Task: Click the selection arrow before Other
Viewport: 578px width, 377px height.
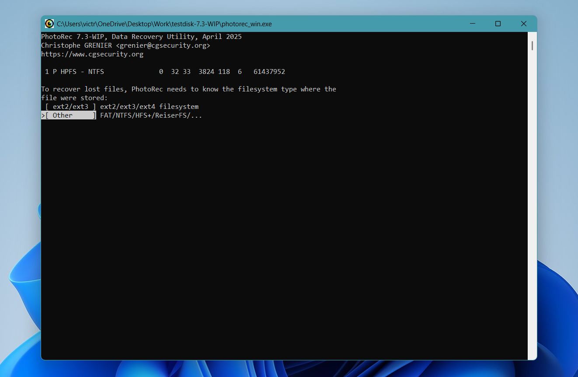Action: coord(43,115)
